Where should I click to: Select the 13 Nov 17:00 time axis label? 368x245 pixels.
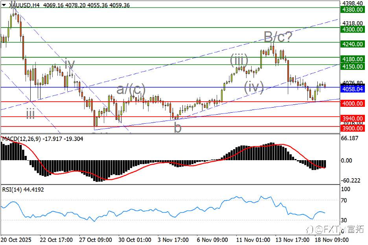[x=293, y=240]
